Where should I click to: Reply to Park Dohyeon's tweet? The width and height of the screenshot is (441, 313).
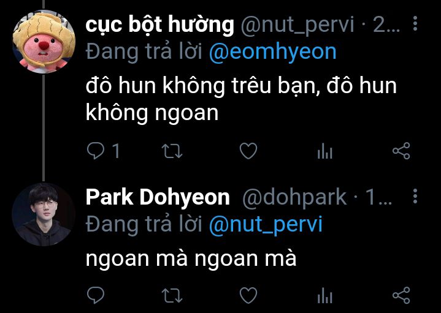[x=96, y=295]
